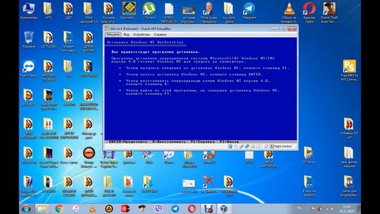Click the hard disk indicator in VirtualBox status bar
The image size is (380, 214).
(230, 146)
